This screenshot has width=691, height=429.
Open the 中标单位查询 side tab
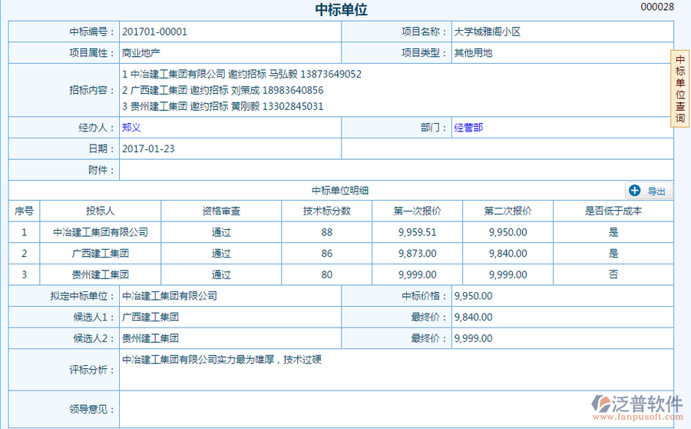(679, 89)
